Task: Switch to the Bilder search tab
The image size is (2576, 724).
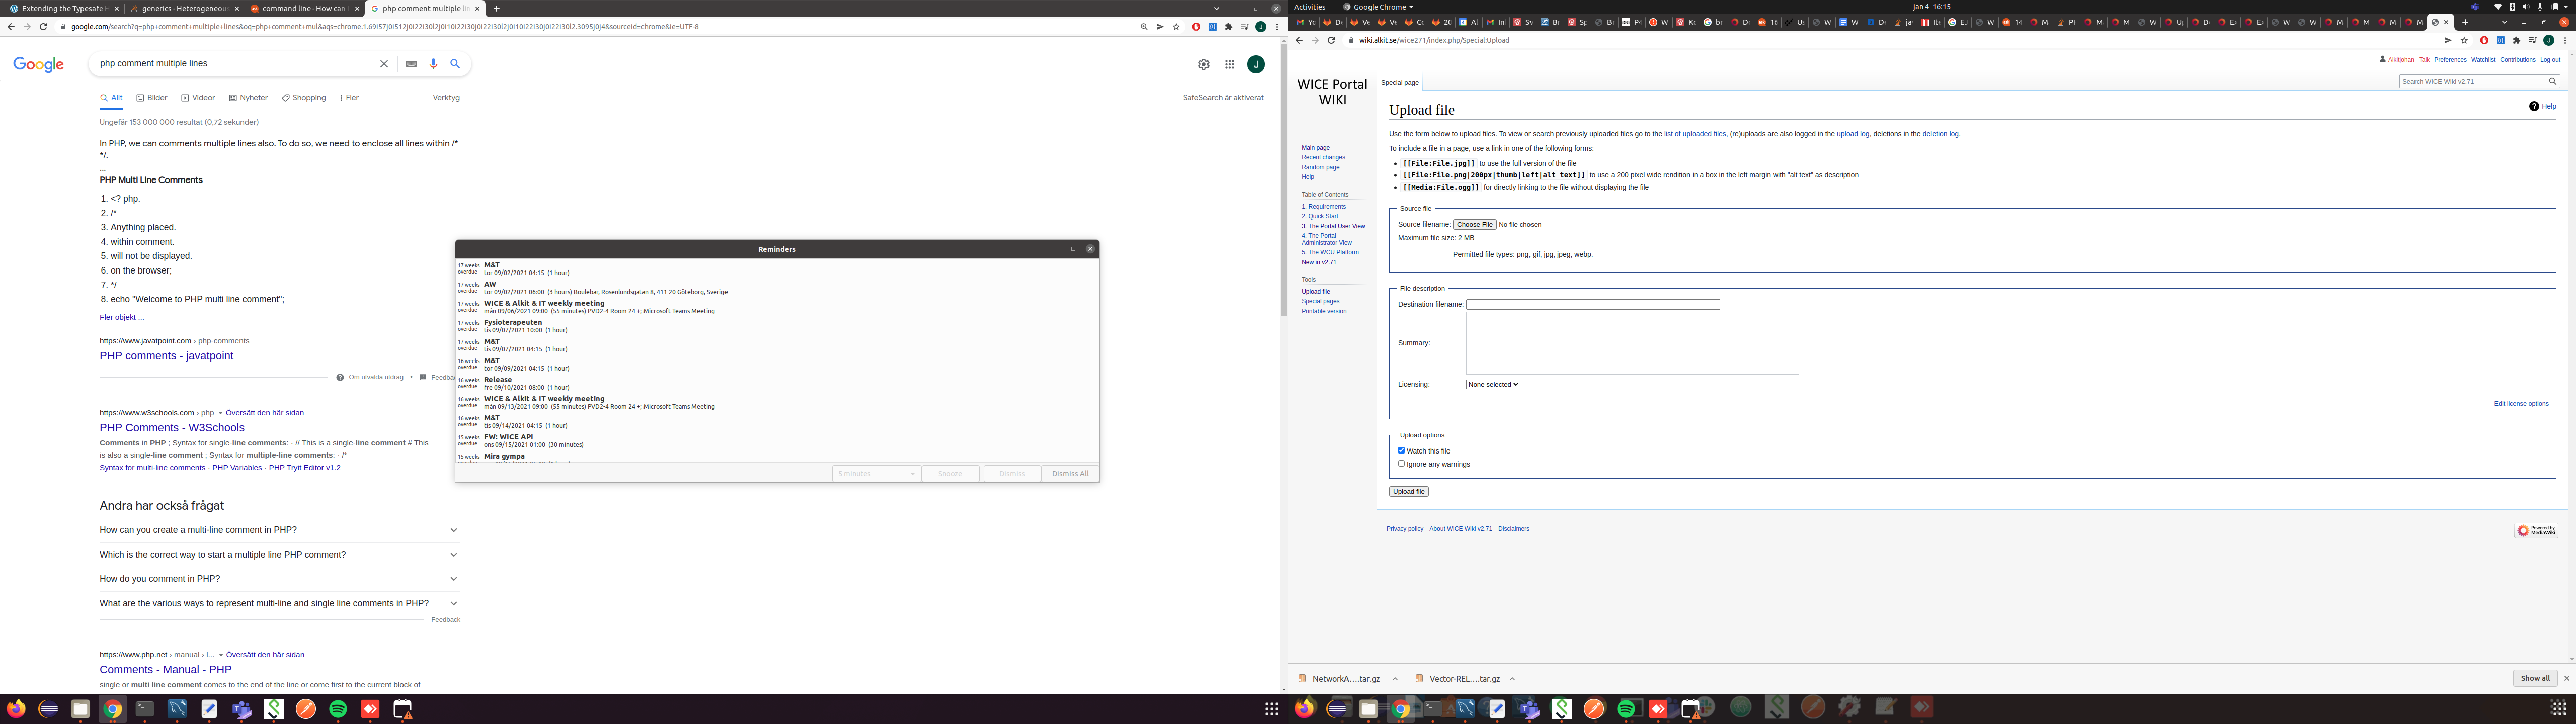Action: point(152,98)
